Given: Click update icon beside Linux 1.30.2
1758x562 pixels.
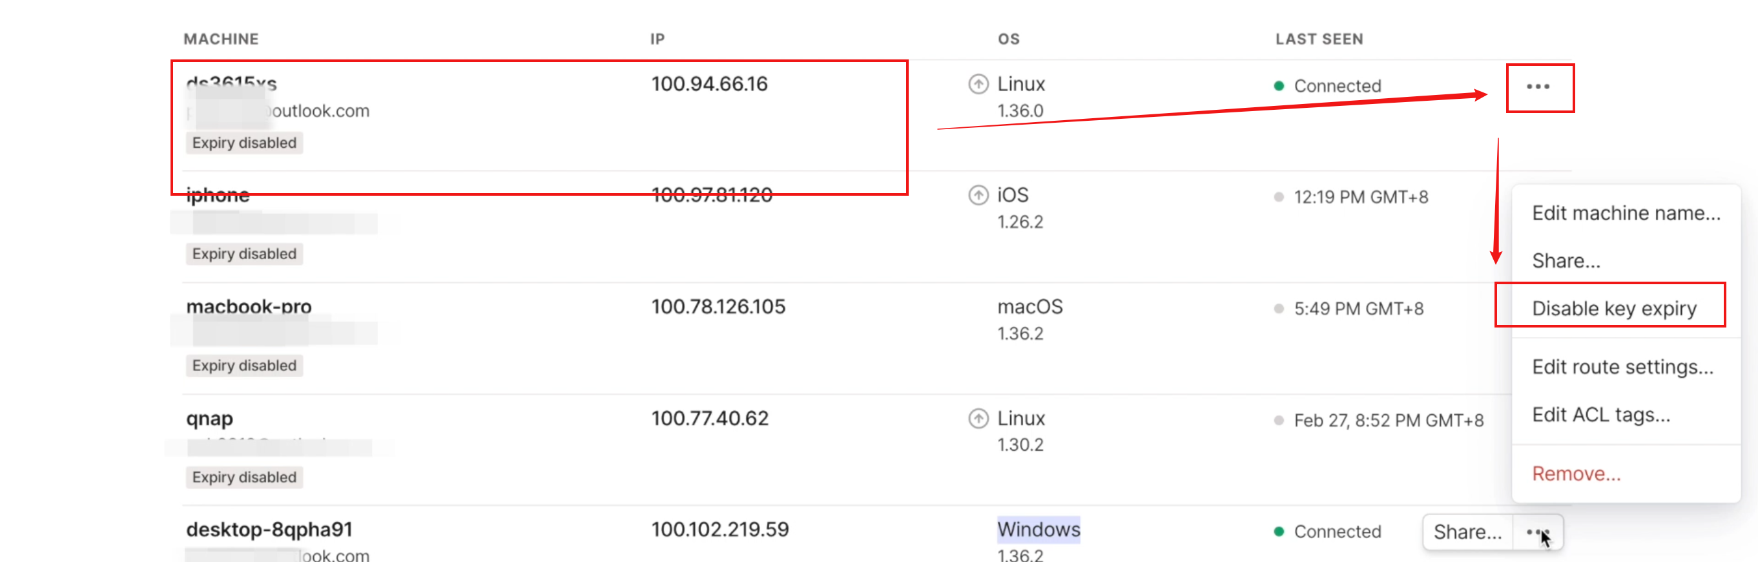Looking at the screenshot, I should pos(978,418).
